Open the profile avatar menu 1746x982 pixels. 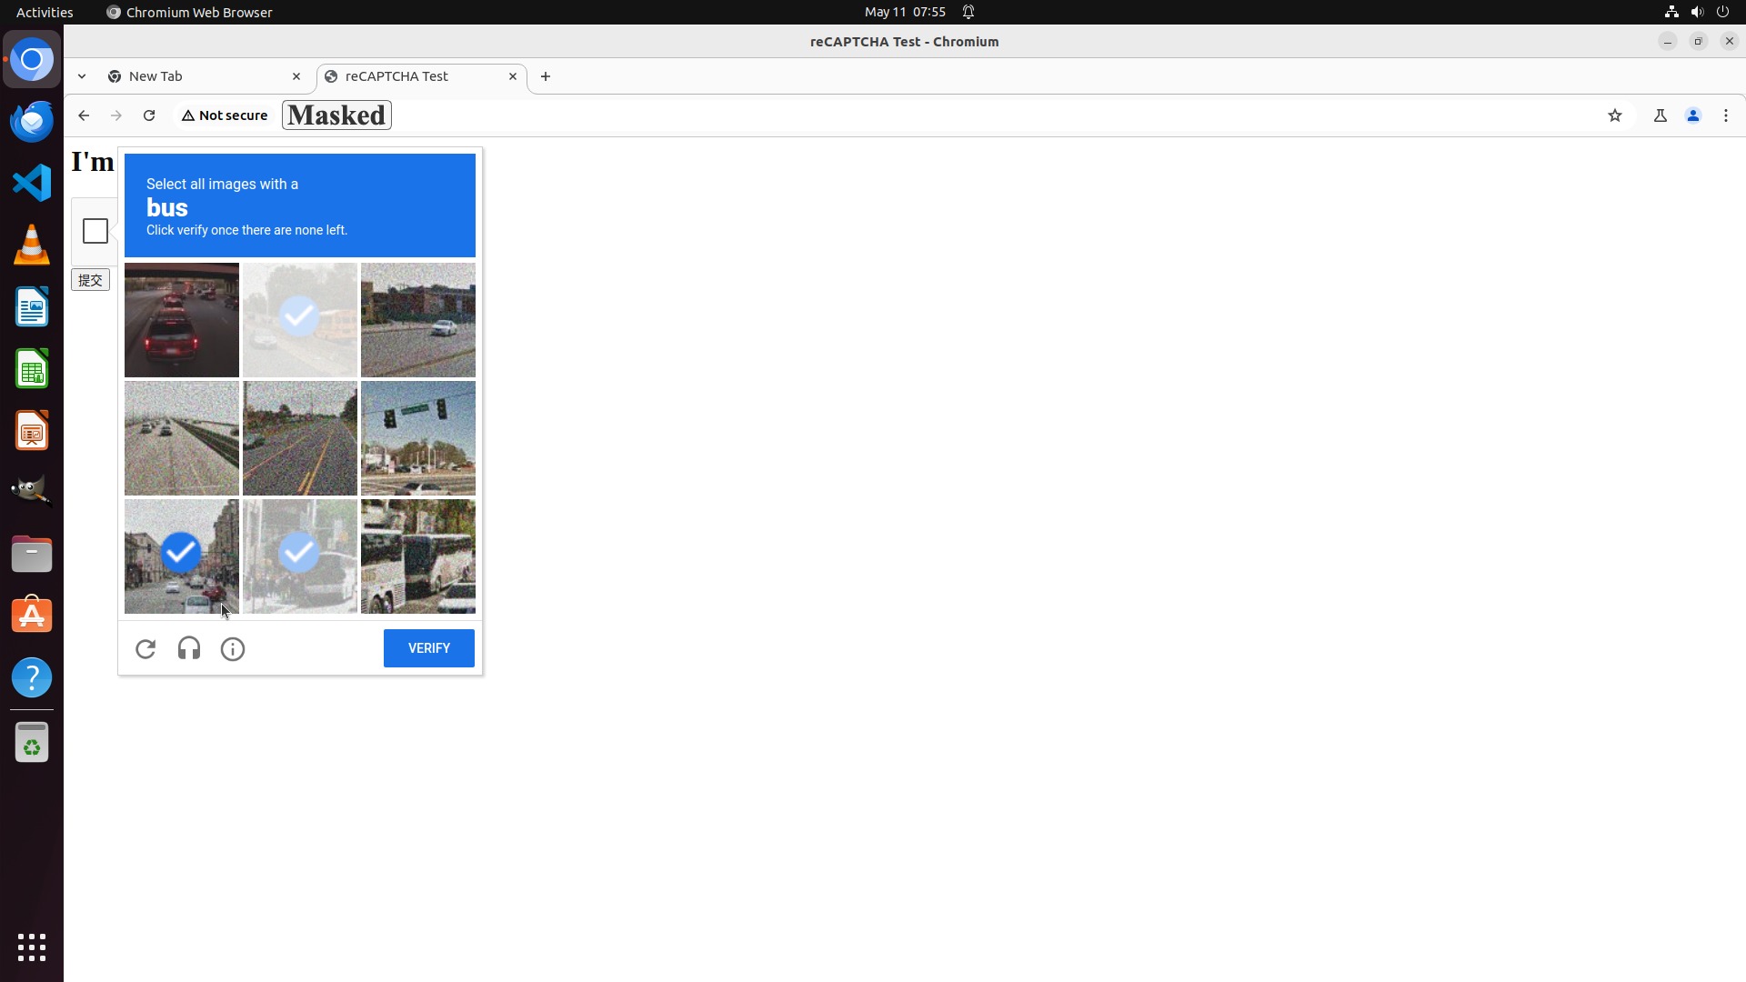pos(1693,115)
